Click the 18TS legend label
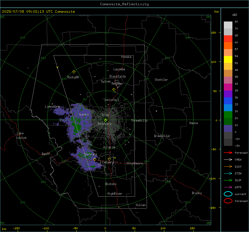This screenshot has width=249, height=232. (238, 187)
